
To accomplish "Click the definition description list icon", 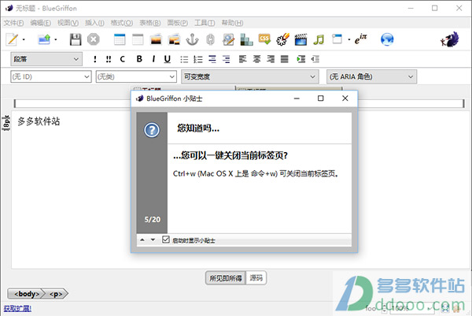I will (x=226, y=59).
